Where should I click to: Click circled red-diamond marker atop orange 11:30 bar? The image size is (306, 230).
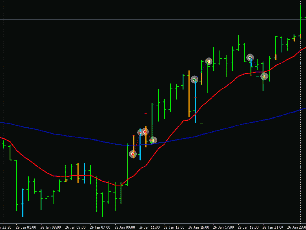145,132
